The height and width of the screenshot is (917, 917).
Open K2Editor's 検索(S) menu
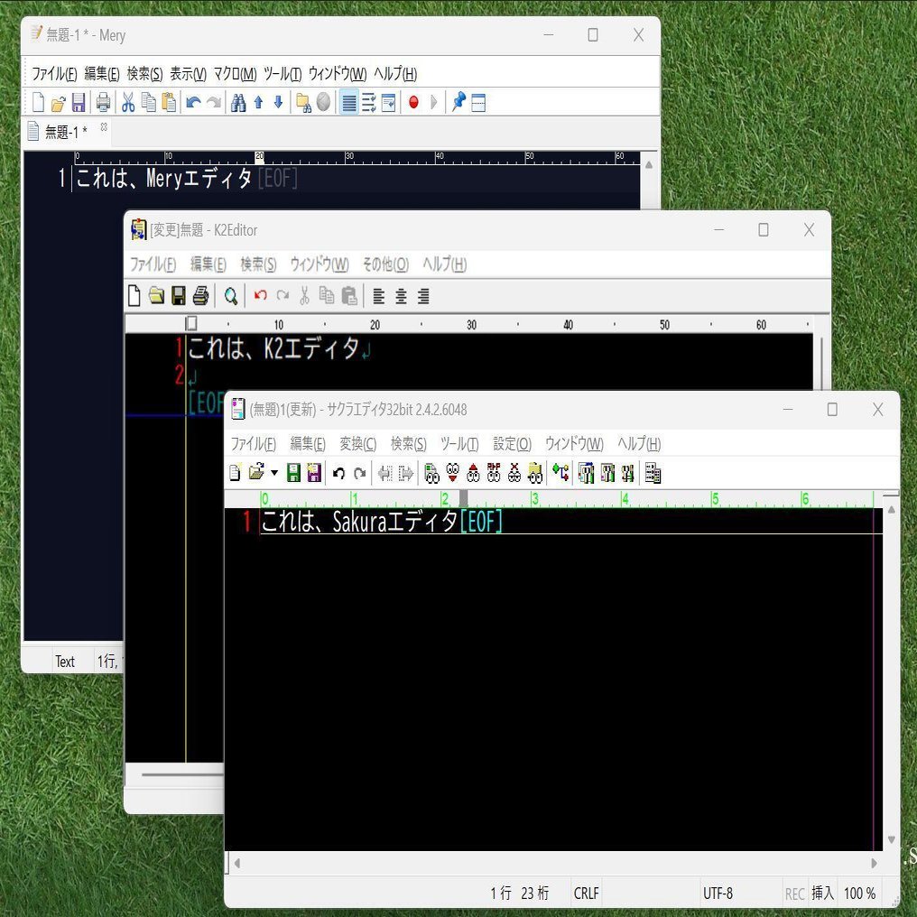point(258,264)
